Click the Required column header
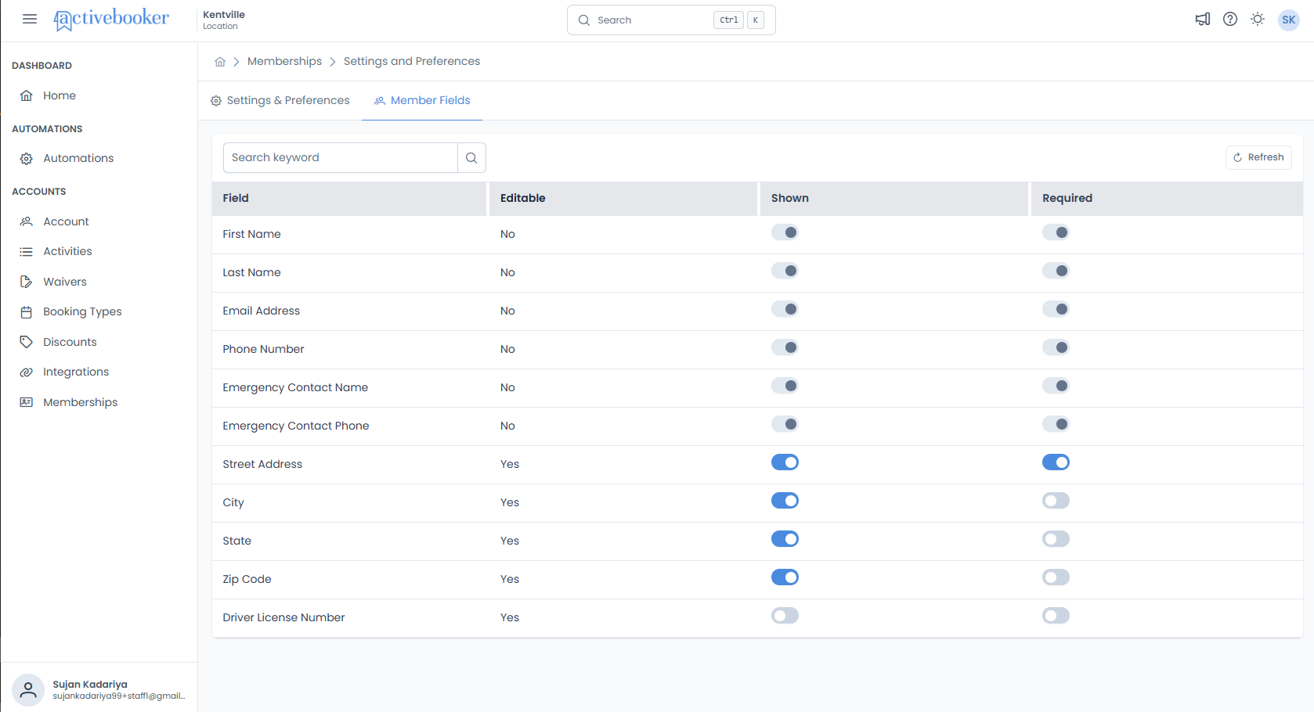Image resolution: width=1314 pixels, height=712 pixels. pyautogui.click(x=1167, y=199)
